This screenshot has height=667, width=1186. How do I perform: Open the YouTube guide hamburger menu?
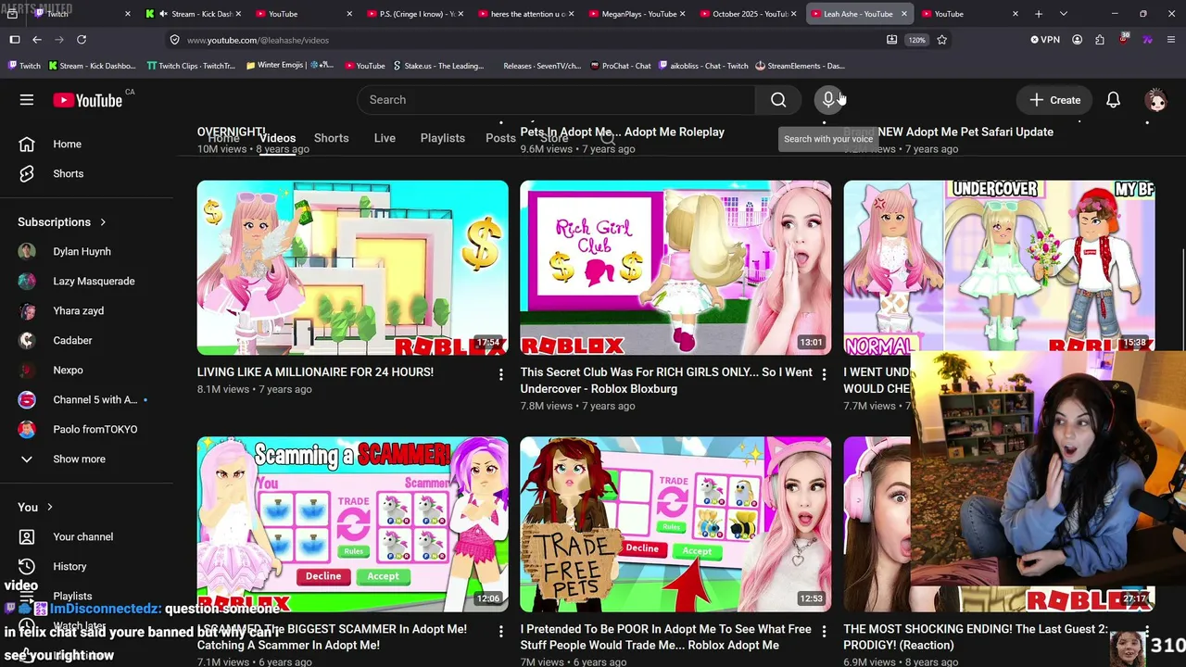pos(27,100)
